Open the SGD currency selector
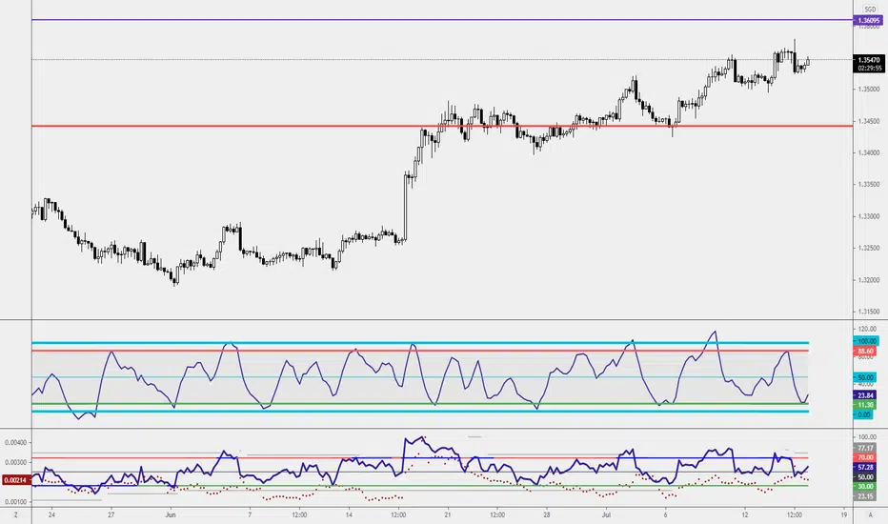 (870, 10)
